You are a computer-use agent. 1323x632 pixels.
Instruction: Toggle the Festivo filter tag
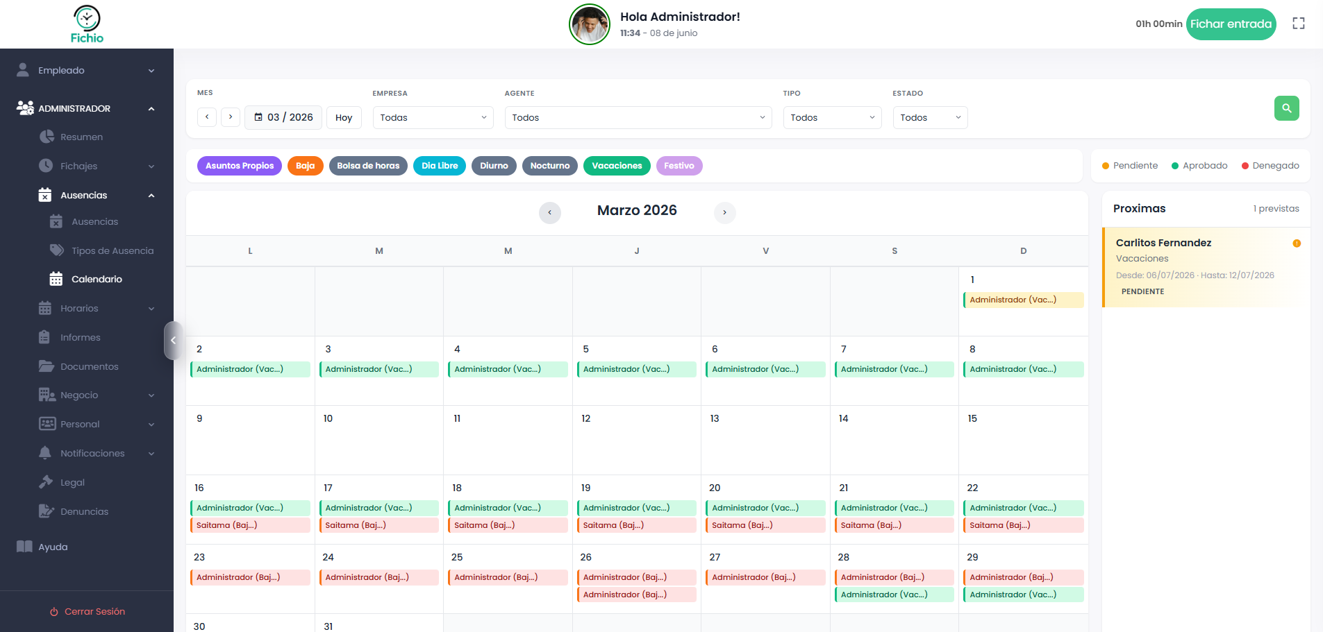[x=679, y=166]
